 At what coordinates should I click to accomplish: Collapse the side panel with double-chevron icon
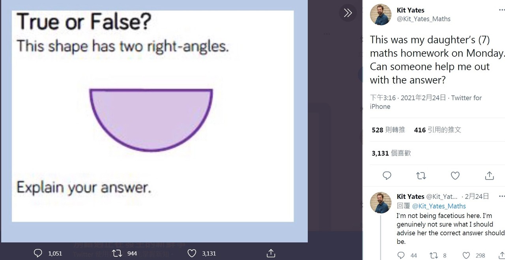tap(348, 13)
